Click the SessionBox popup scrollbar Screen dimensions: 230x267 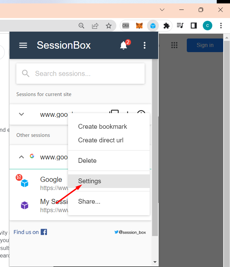coord(155,147)
